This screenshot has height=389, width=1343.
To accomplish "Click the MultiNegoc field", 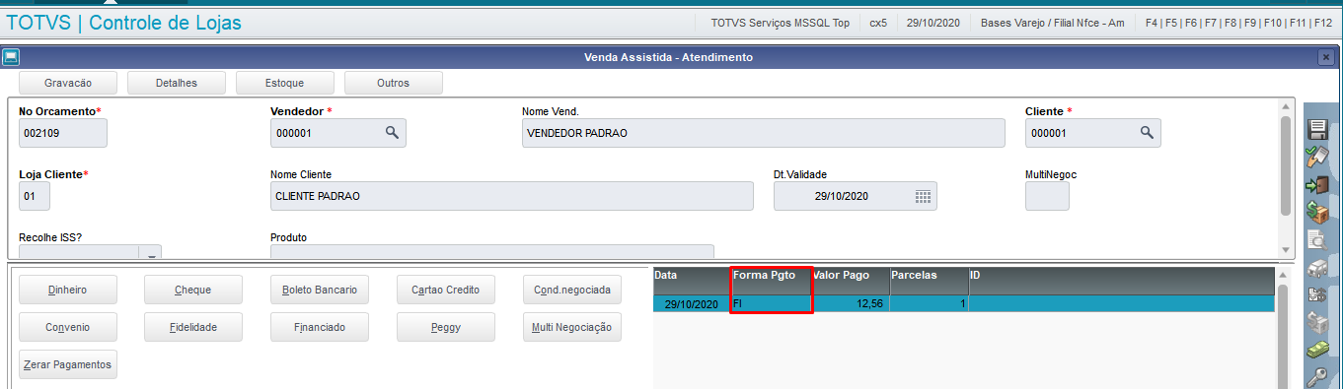I will pos(1047,196).
